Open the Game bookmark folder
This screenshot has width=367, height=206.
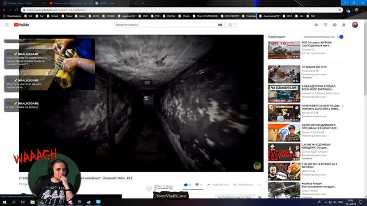tap(80, 16)
